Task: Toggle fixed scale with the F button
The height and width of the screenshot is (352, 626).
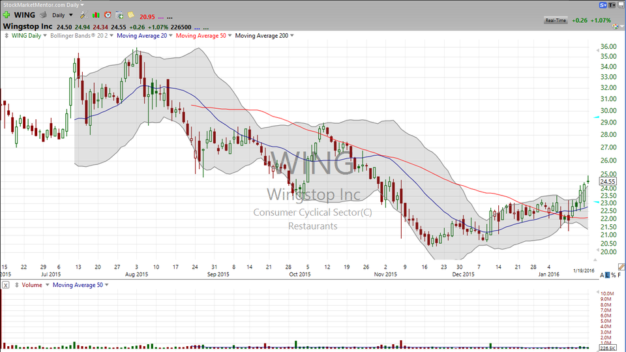Action: coord(619,275)
